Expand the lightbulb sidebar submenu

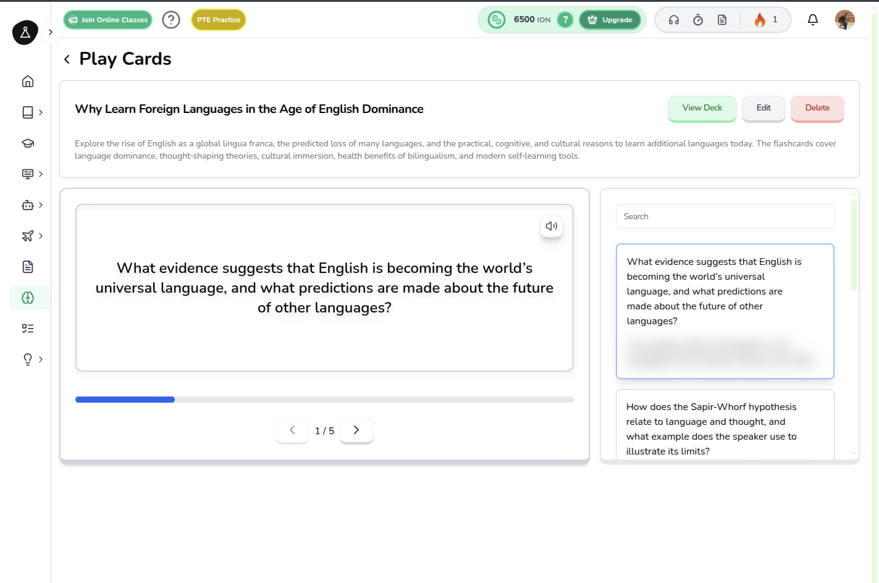pos(41,359)
